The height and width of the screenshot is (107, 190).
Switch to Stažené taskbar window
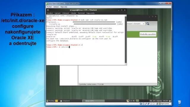pos(65,101)
